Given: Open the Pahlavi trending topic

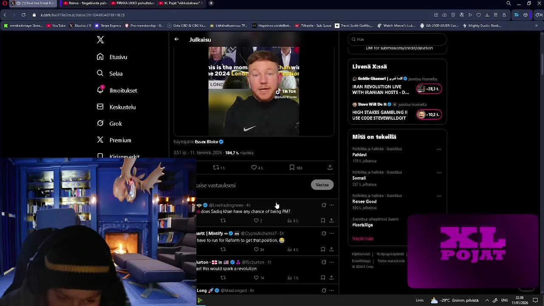Looking at the screenshot, I should tap(359, 155).
